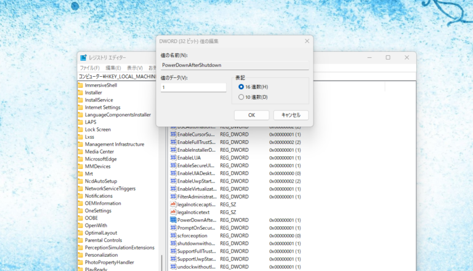Click the FilterAdministrator DWORD value icon

173,197
